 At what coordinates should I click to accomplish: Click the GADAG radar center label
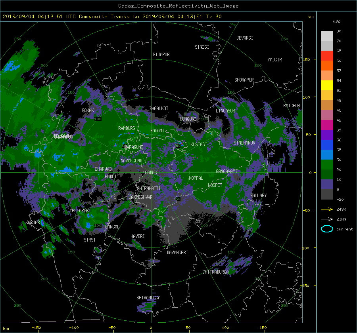(x=151, y=173)
